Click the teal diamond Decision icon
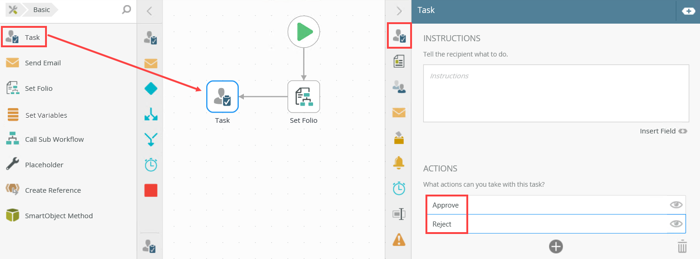700x259 pixels. 151,88
